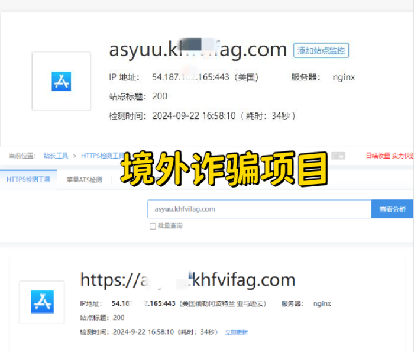The height and width of the screenshot is (352, 414).
Task: Switch to the 苹果ATS检测 tab
Action: [x=84, y=179]
